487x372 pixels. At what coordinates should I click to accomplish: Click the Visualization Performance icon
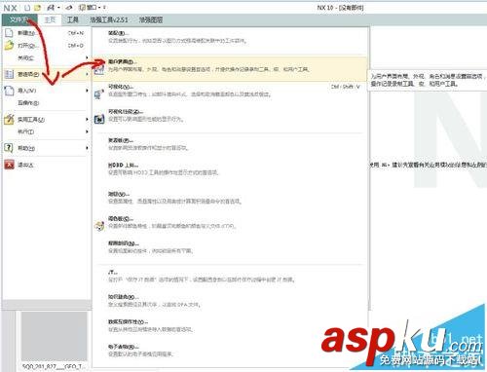99,119
